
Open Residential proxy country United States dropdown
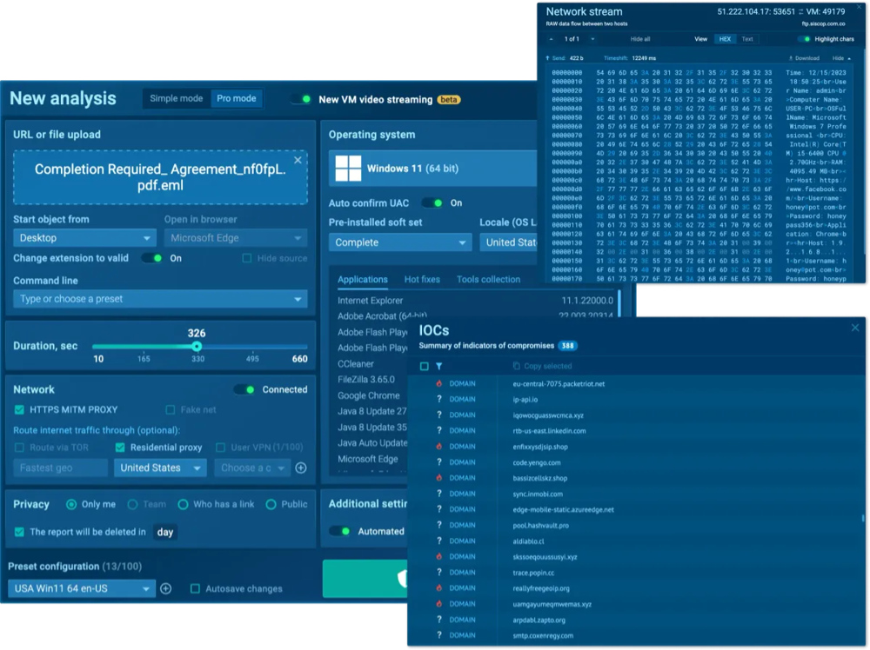point(160,468)
